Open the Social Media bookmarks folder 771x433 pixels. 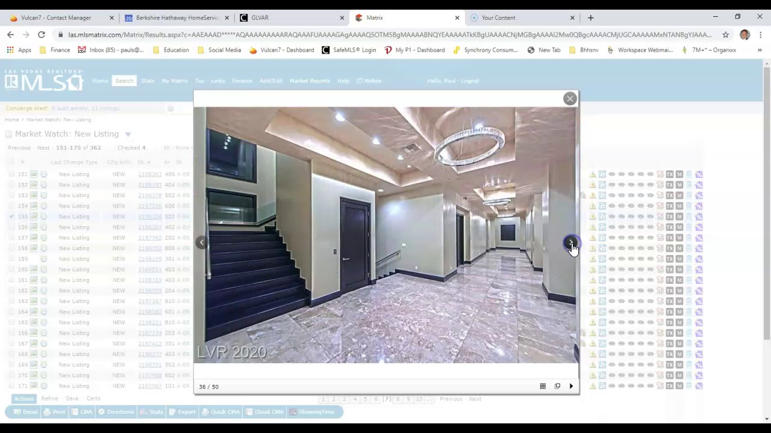coord(219,50)
